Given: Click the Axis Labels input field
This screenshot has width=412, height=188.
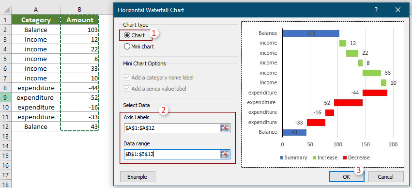Looking at the screenshot, I should pos(172,128).
